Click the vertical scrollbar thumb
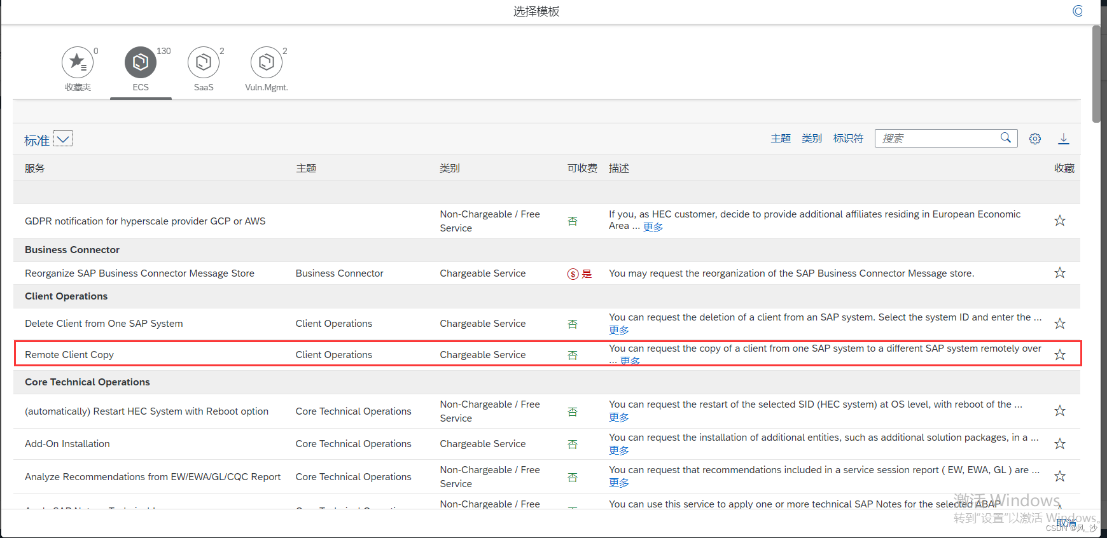 click(1096, 73)
